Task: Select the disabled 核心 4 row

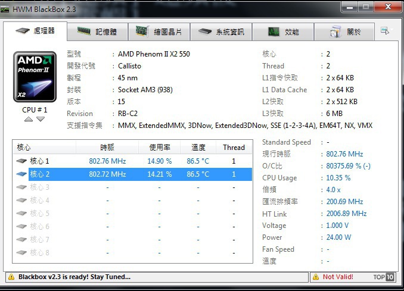Action: pyautogui.click(x=132, y=200)
